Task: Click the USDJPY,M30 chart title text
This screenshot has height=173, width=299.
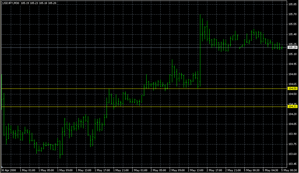Action: 11,3
